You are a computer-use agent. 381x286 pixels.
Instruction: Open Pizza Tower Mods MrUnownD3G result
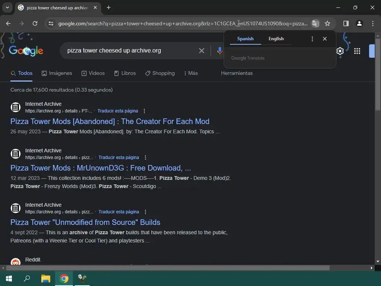(100, 168)
